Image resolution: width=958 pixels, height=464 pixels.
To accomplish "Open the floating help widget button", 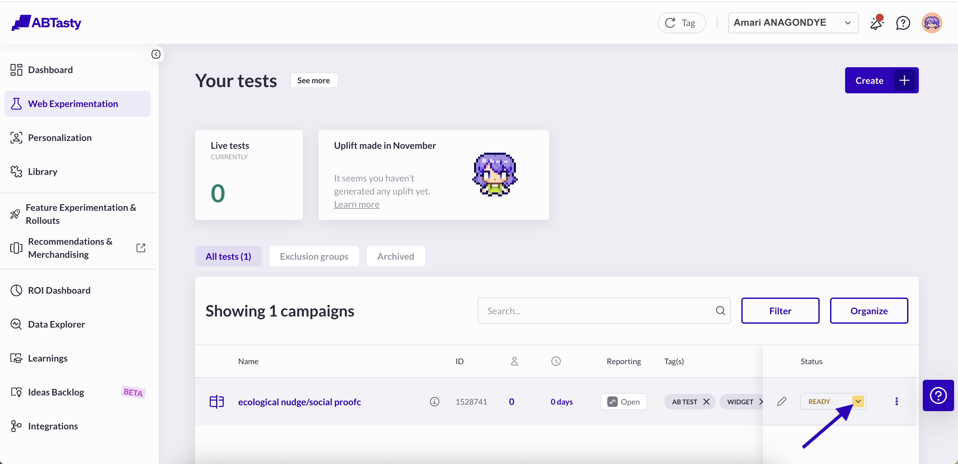I will pos(938,395).
